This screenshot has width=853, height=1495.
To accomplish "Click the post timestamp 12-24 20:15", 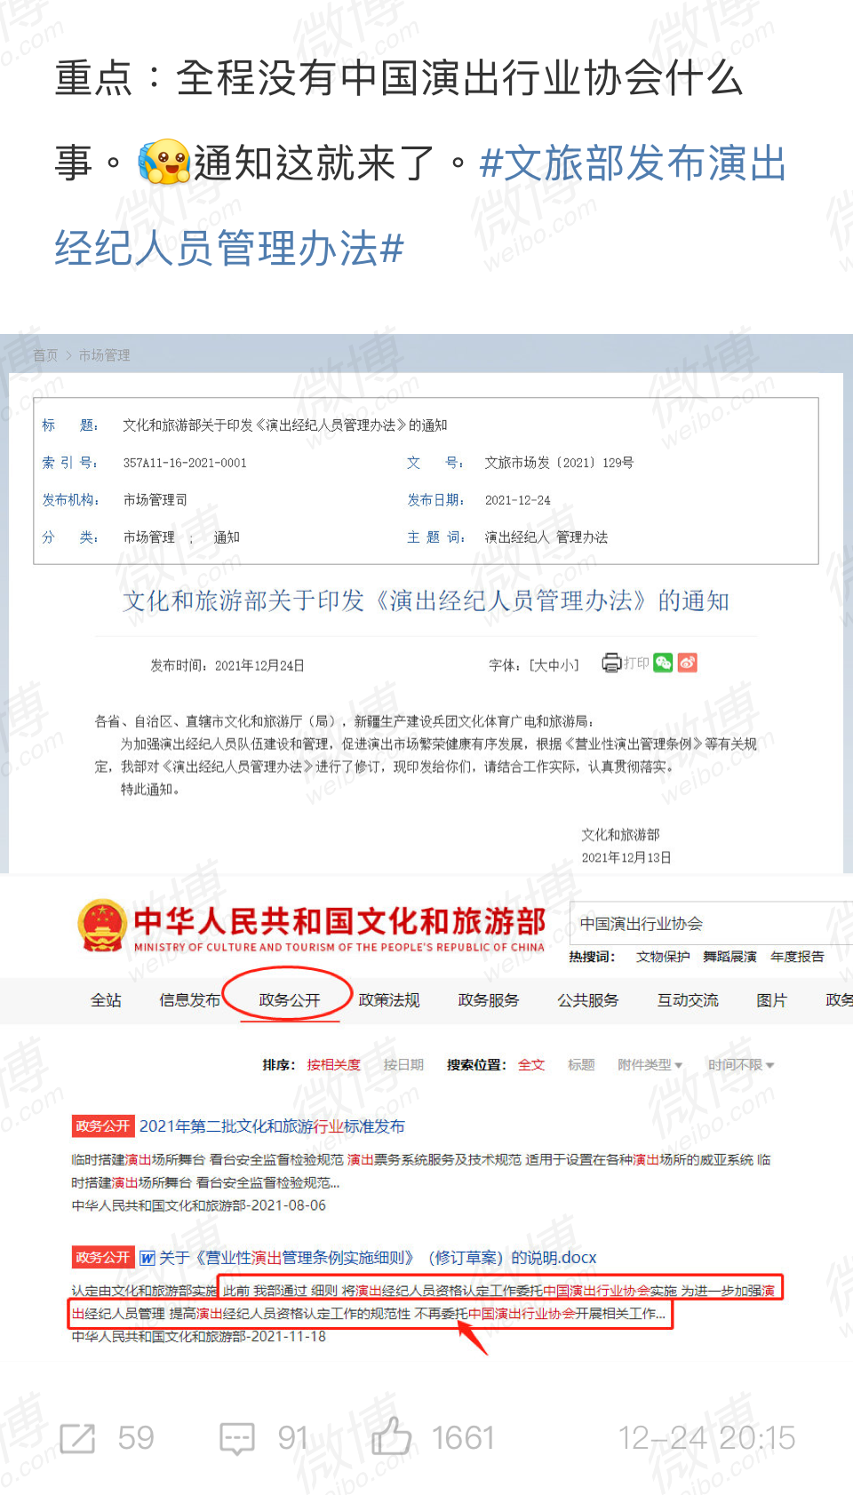I will pos(706,1438).
